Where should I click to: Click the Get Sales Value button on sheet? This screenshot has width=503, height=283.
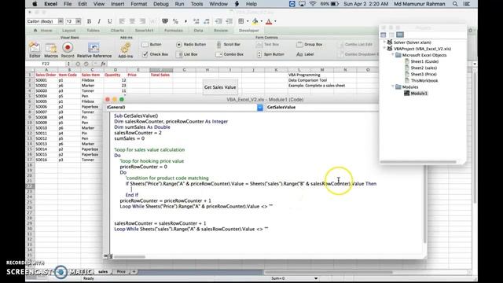[x=220, y=87]
